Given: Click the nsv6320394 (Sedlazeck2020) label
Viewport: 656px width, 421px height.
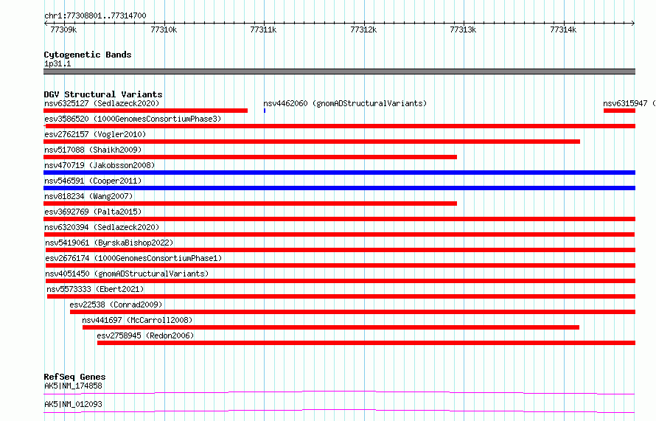Looking at the screenshot, I should [x=102, y=227].
